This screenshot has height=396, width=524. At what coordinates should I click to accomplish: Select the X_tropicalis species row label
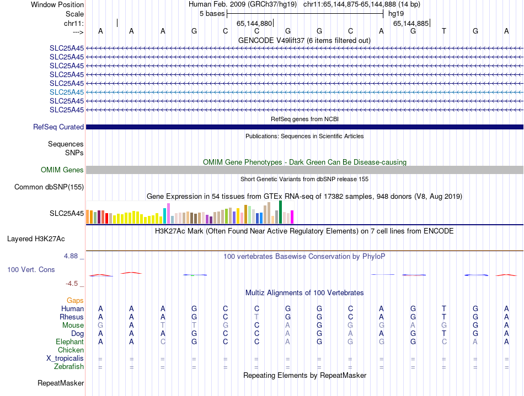[x=65, y=358]
